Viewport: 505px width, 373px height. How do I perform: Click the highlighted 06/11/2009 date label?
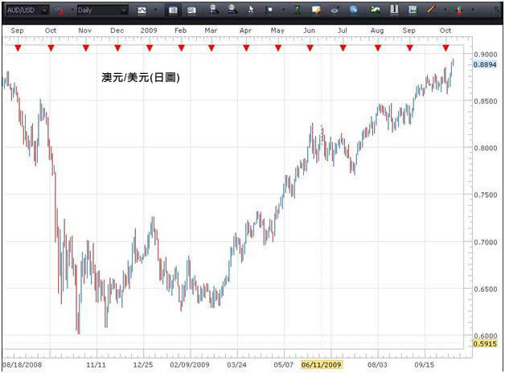(321, 364)
